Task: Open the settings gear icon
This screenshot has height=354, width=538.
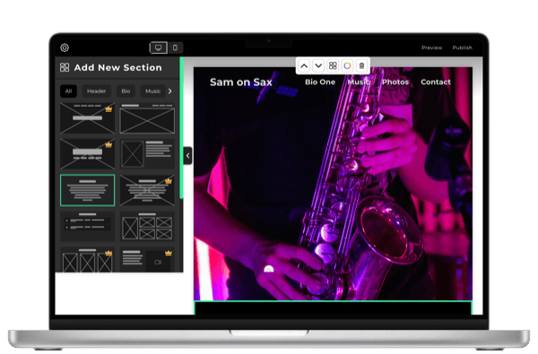Action: [65, 47]
